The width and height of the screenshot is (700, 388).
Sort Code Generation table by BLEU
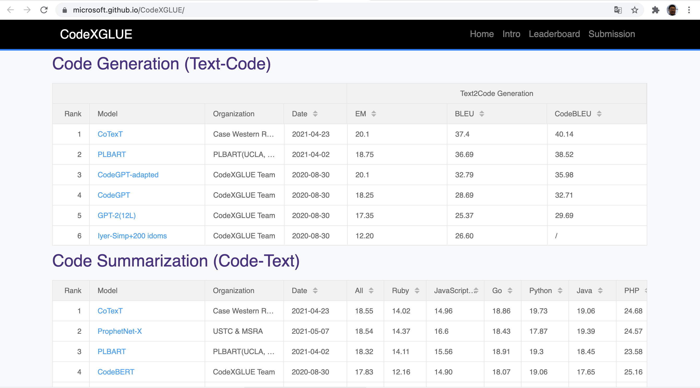[482, 114]
